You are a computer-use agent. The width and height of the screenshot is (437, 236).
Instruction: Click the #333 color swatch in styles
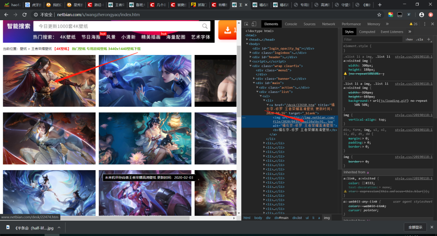coord(363,183)
